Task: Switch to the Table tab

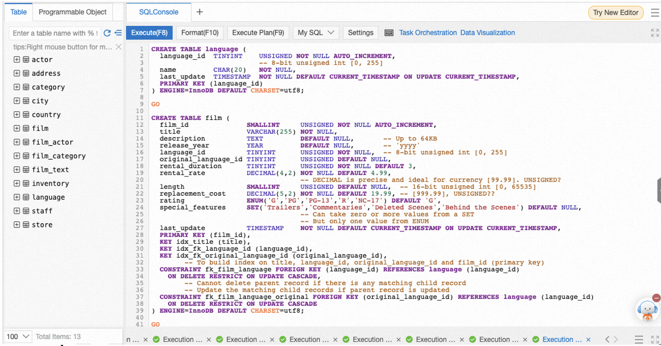Action: point(18,12)
